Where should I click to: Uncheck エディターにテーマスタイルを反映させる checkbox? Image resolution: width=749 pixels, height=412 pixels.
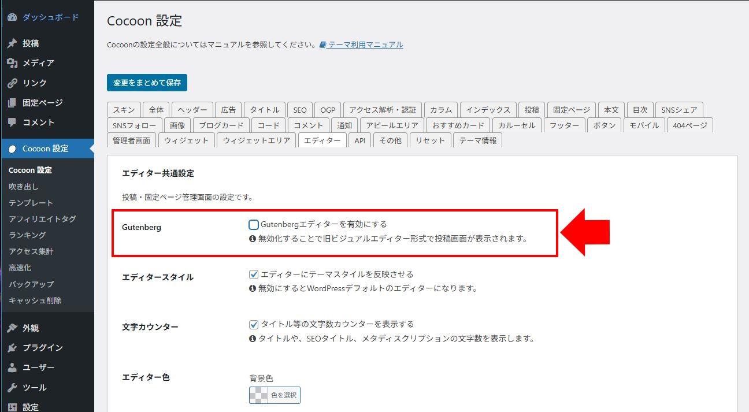coord(254,274)
